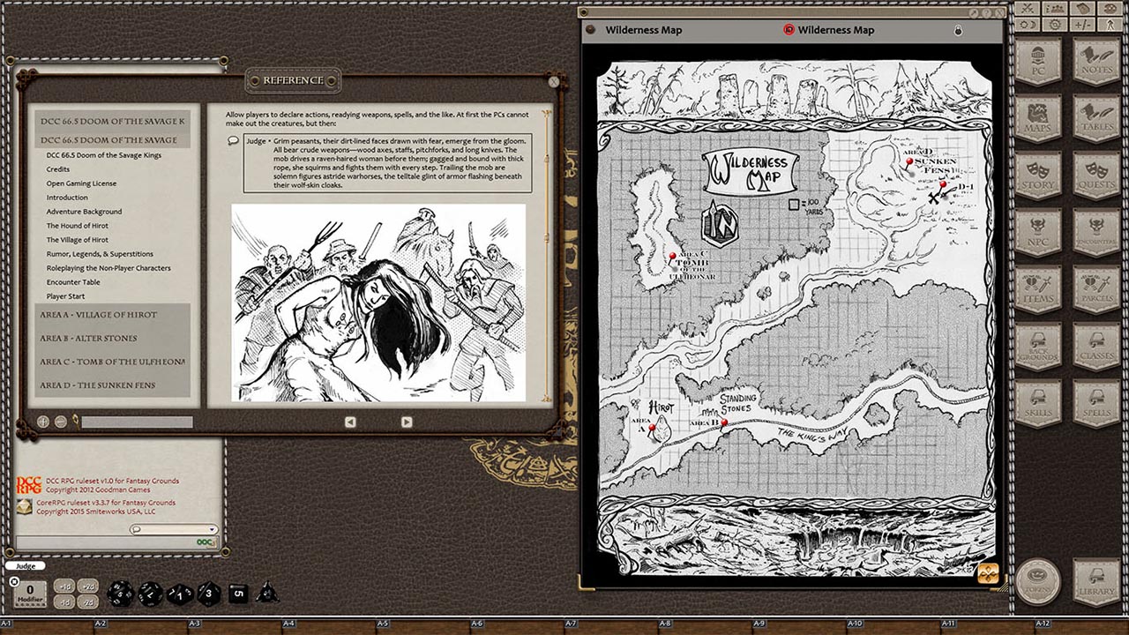The width and height of the screenshot is (1129, 635).
Task: Toggle OOC chat mode
Action: coord(204,540)
